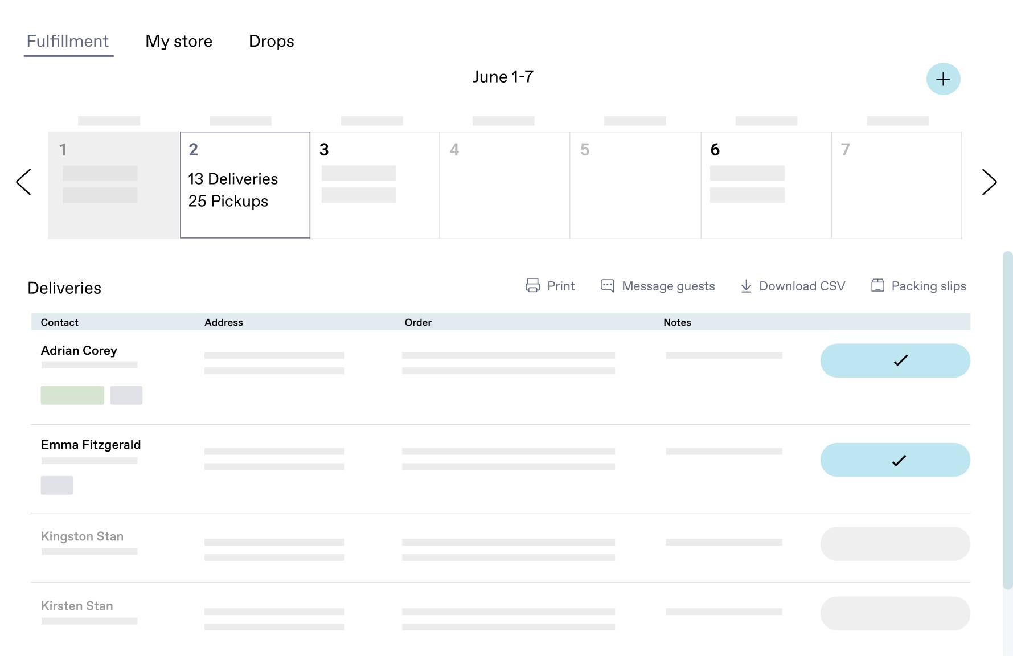Click the Download CSV arrow icon
The height and width of the screenshot is (656, 1013).
pos(746,286)
